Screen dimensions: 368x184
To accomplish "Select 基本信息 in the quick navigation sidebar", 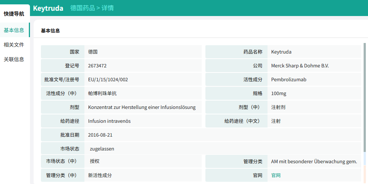I will point(14,30).
